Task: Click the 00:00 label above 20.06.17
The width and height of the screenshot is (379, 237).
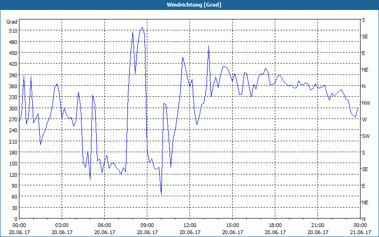Action: pyautogui.click(x=19, y=226)
